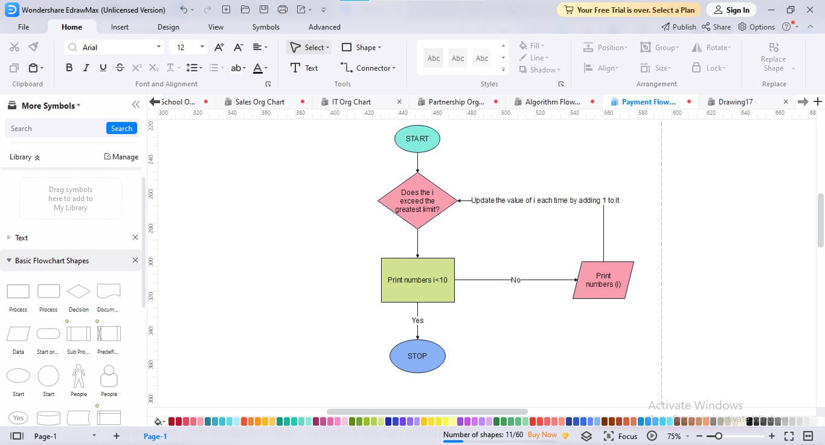Click Manage in the Library header

pyautogui.click(x=121, y=156)
